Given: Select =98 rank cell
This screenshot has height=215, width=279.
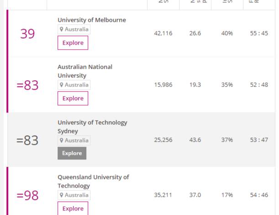Looking at the screenshot, I should coord(27,195).
